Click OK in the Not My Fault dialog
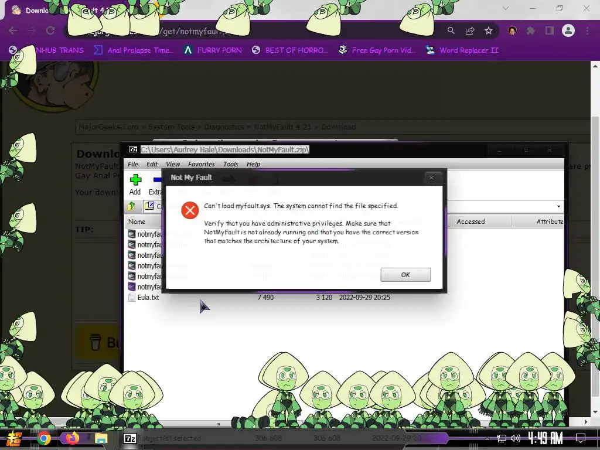 point(405,274)
